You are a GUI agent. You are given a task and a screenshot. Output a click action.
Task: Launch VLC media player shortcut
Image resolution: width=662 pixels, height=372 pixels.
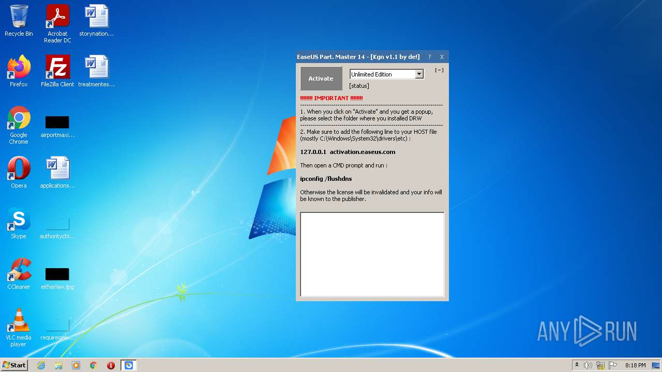click(19, 328)
